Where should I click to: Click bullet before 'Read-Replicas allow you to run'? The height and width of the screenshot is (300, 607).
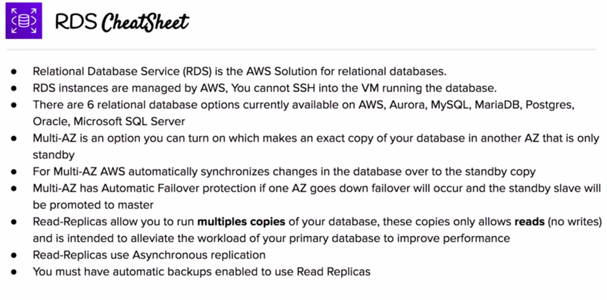point(14,222)
